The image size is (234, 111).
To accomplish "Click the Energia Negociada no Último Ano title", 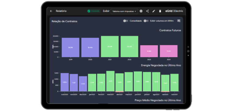I will [161, 66].
